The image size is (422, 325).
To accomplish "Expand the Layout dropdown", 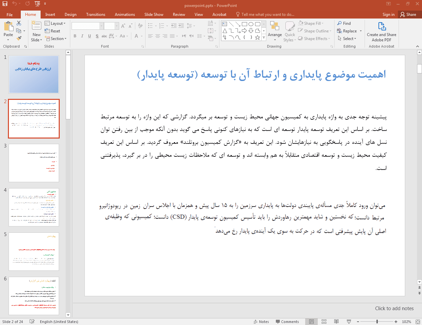I will (55, 23).
